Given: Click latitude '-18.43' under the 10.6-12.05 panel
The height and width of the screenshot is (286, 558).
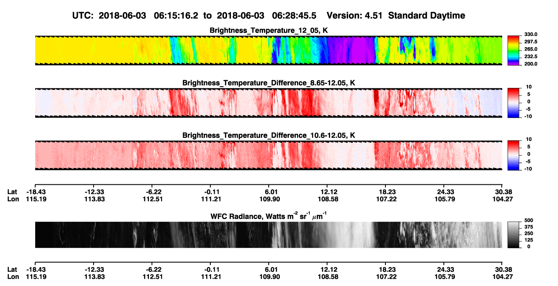Looking at the screenshot, I should point(36,191).
